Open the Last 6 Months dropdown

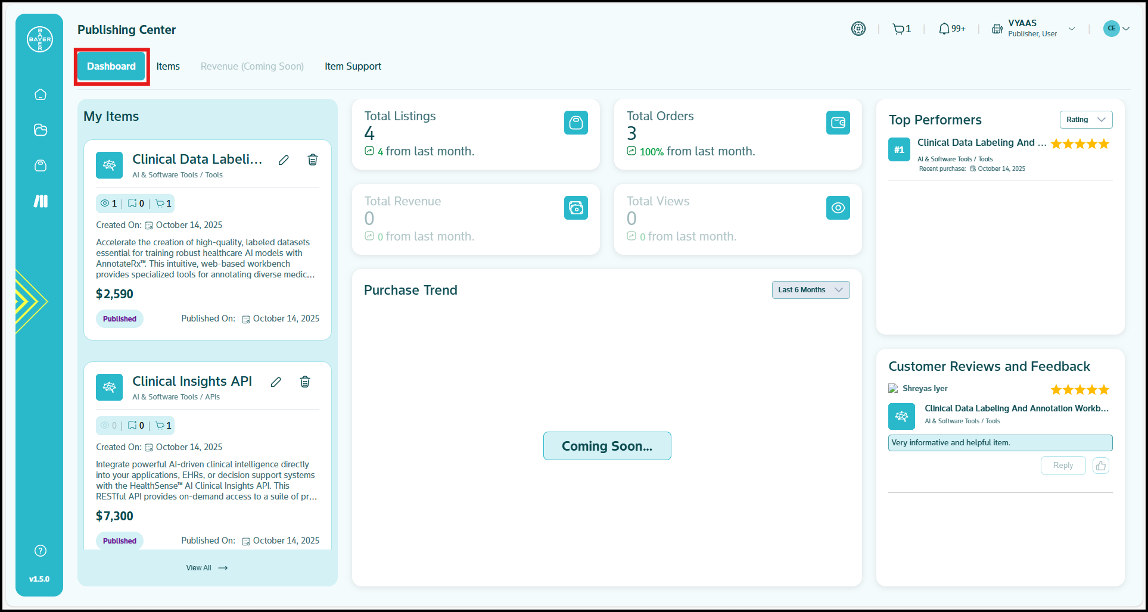tap(810, 290)
